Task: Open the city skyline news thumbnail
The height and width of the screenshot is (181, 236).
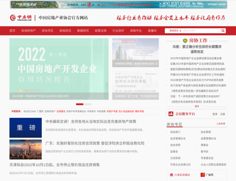Action: [25, 149]
